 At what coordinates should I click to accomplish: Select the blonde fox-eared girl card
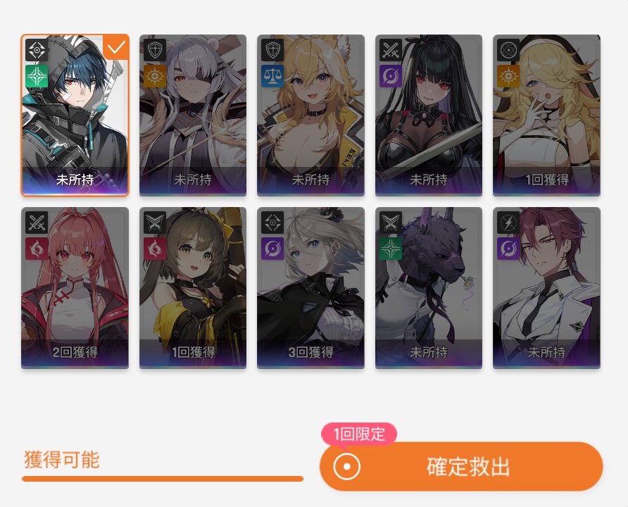pos(310,115)
